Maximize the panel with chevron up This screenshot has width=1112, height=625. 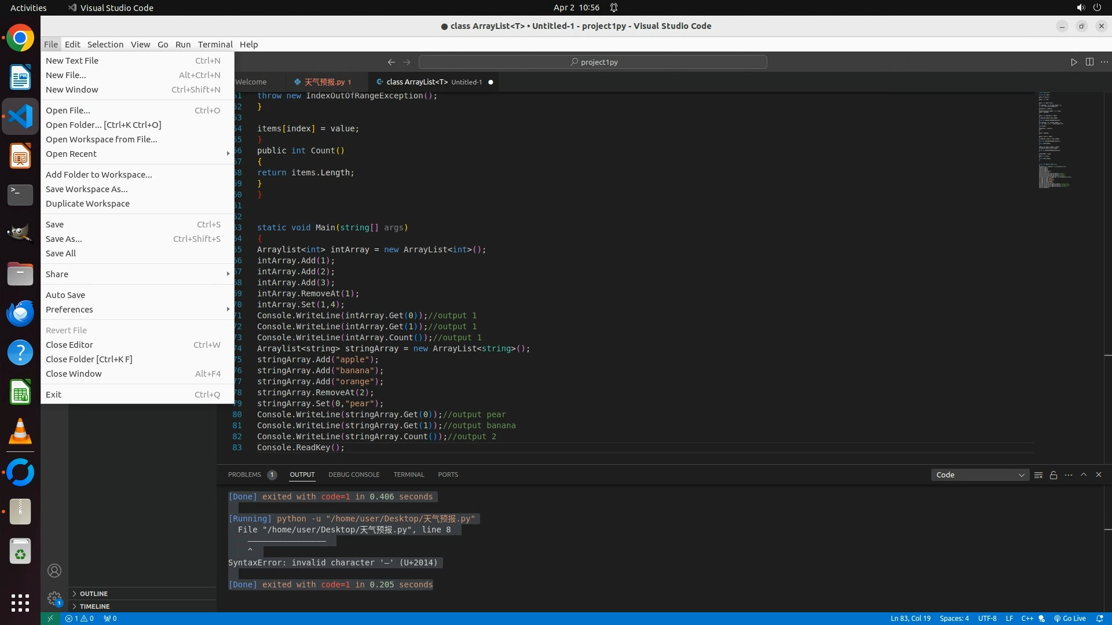1084,475
